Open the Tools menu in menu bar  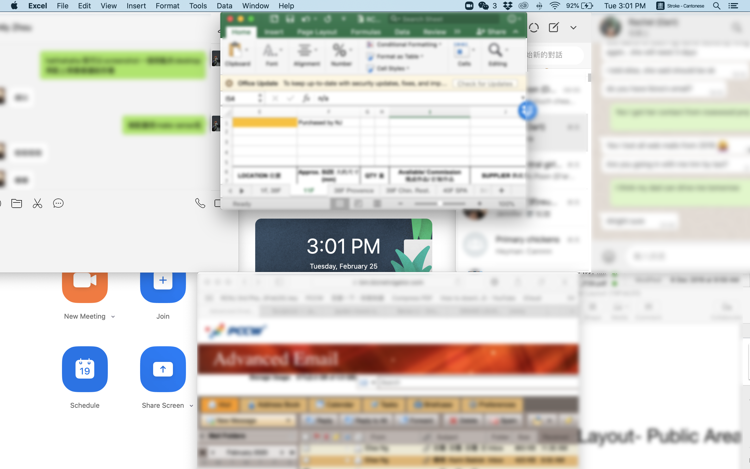pos(198,5)
